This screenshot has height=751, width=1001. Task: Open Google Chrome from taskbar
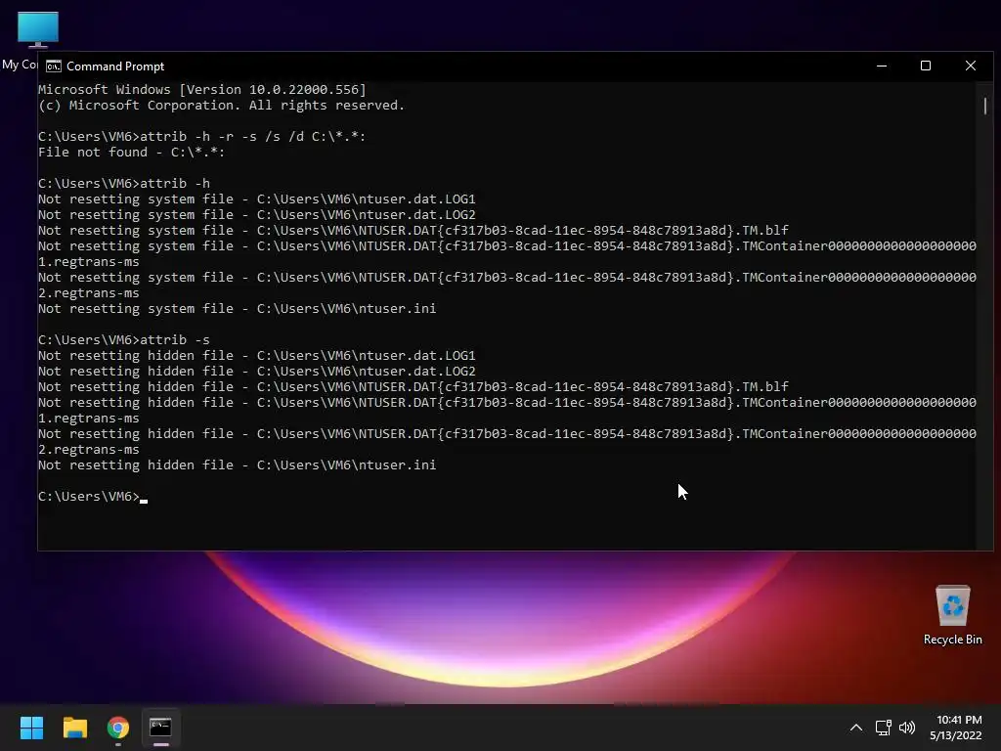coord(118,728)
